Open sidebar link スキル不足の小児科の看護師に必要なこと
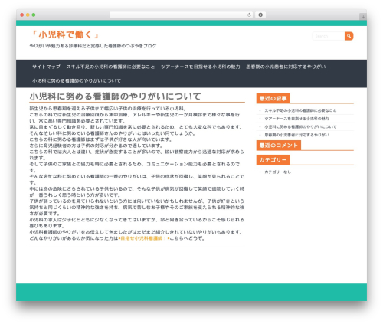The width and height of the screenshot is (383, 324). click(x=300, y=110)
